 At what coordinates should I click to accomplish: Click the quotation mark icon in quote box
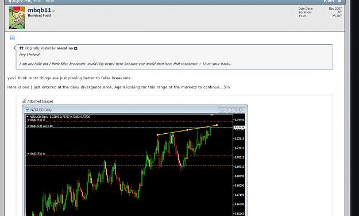point(21,48)
